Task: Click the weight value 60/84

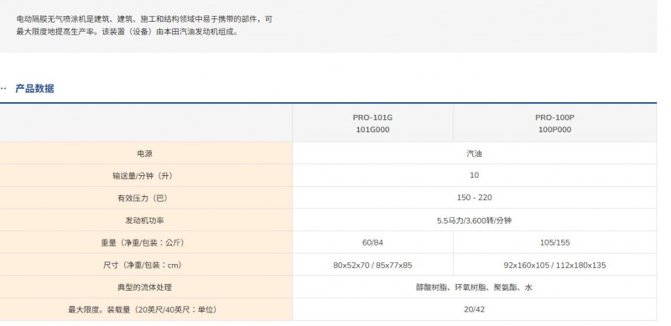Action: [372, 242]
